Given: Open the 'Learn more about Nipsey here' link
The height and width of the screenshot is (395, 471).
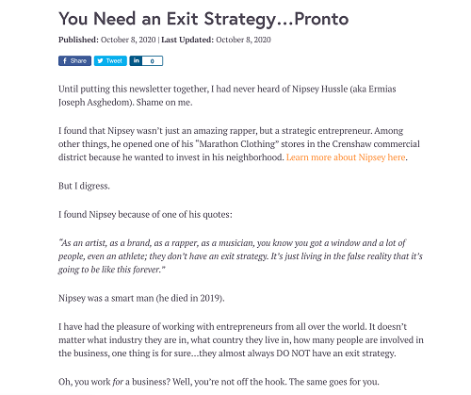Looking at the screenshot, I should [346, 157].
